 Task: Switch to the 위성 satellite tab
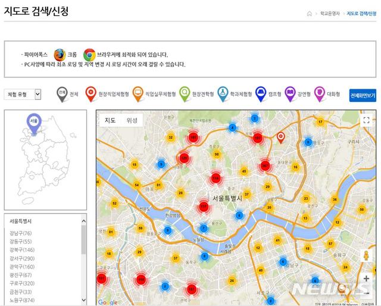132,120
